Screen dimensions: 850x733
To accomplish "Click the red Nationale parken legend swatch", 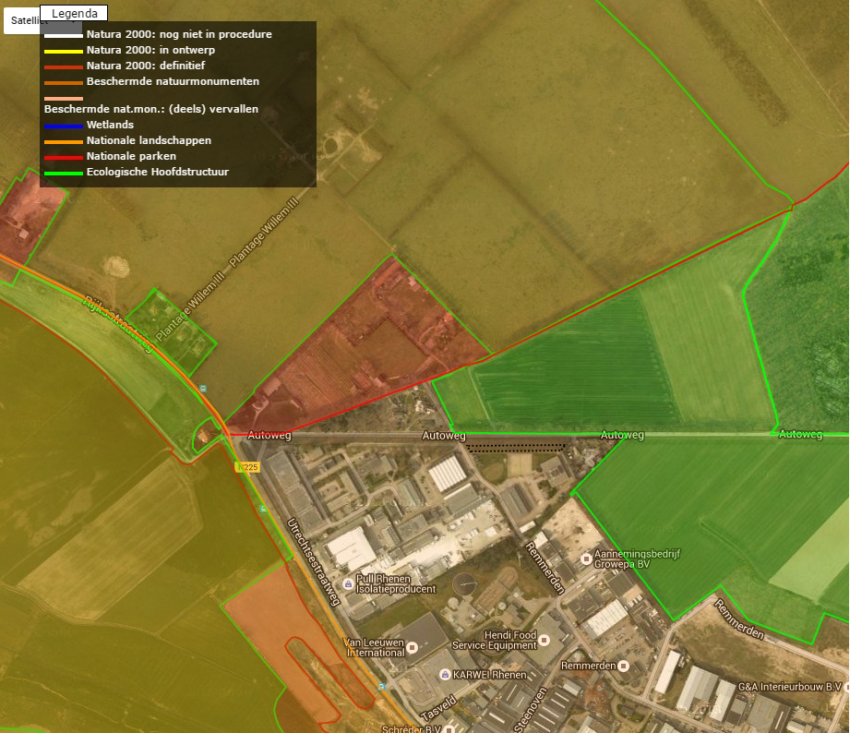I will 64,157.
